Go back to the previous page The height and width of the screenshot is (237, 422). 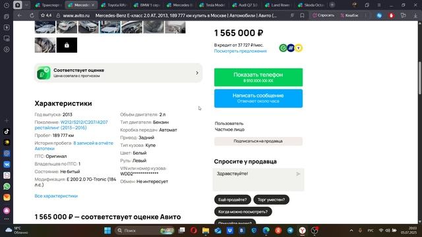coord(19,16)
